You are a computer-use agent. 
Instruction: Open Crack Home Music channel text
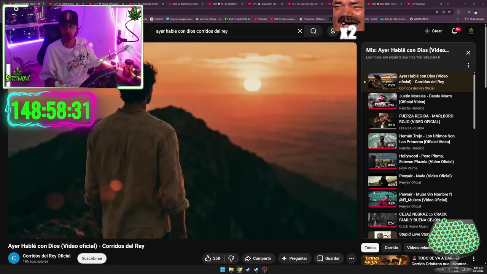coord(414,226)
